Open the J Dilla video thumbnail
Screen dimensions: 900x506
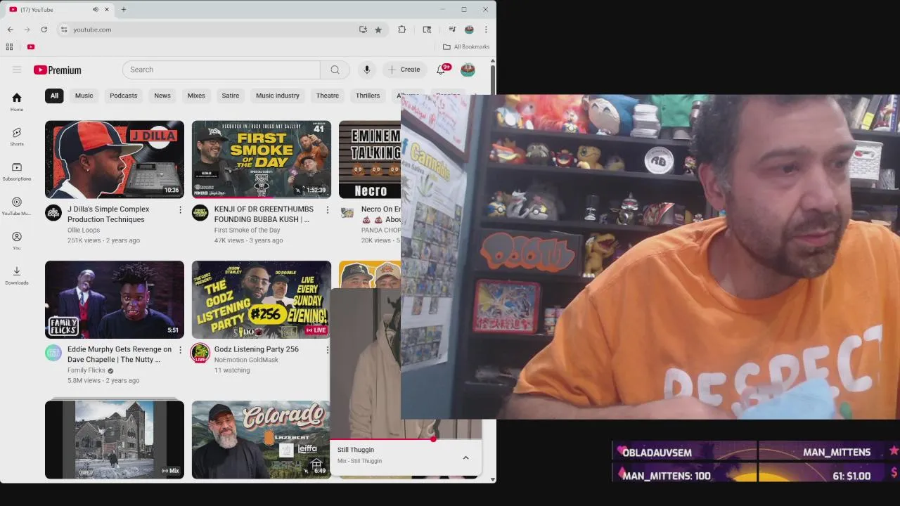115,160
